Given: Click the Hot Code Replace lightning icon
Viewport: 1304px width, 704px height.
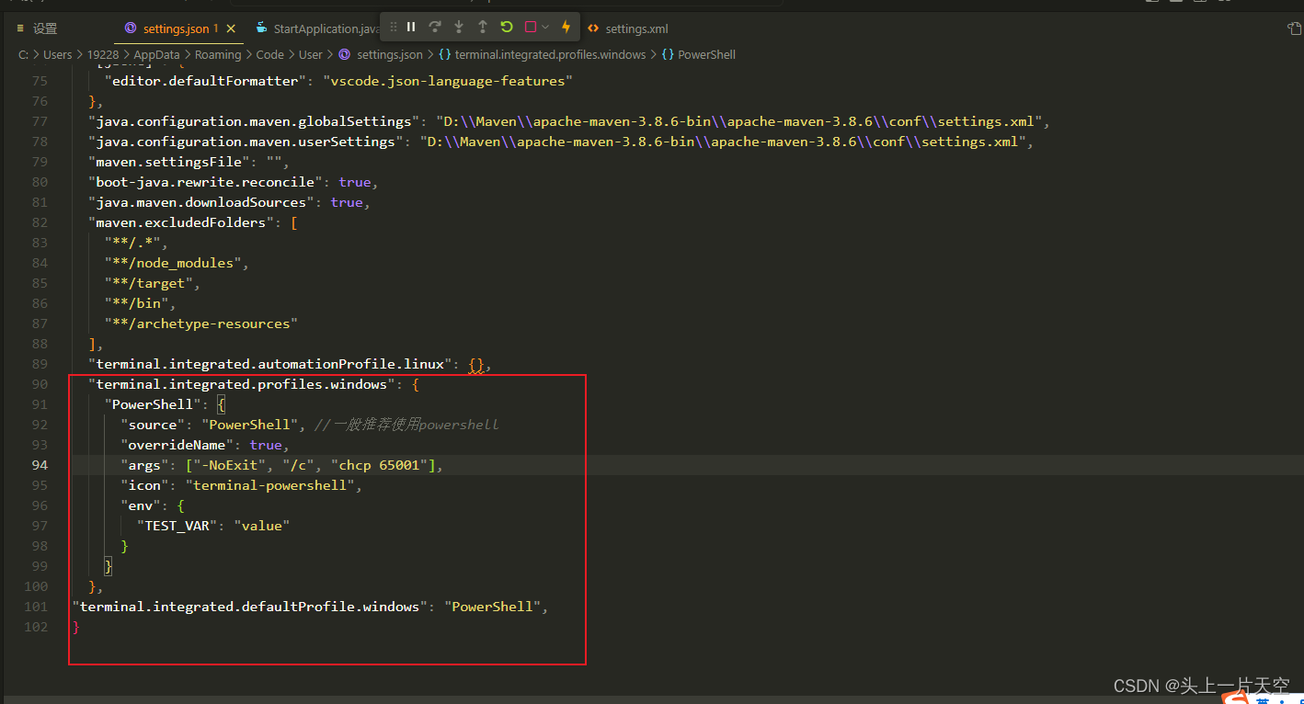Looking at the screenshot, I should 566,28.
